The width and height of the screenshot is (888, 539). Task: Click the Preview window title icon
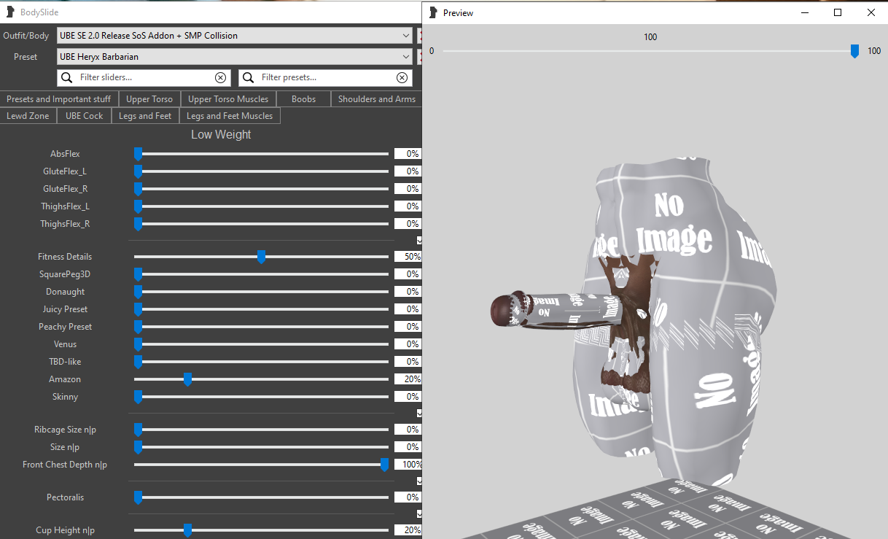pos(434,12)
